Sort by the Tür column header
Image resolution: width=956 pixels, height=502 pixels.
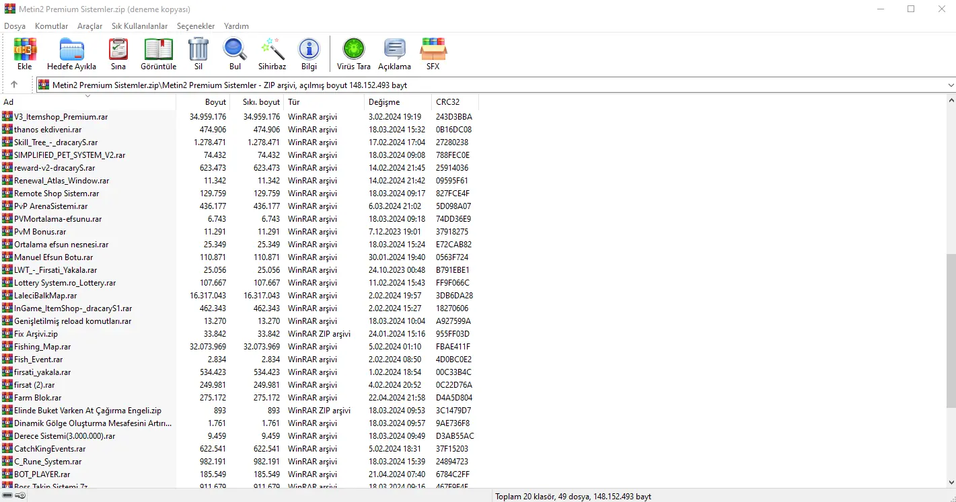coord(324,102)
